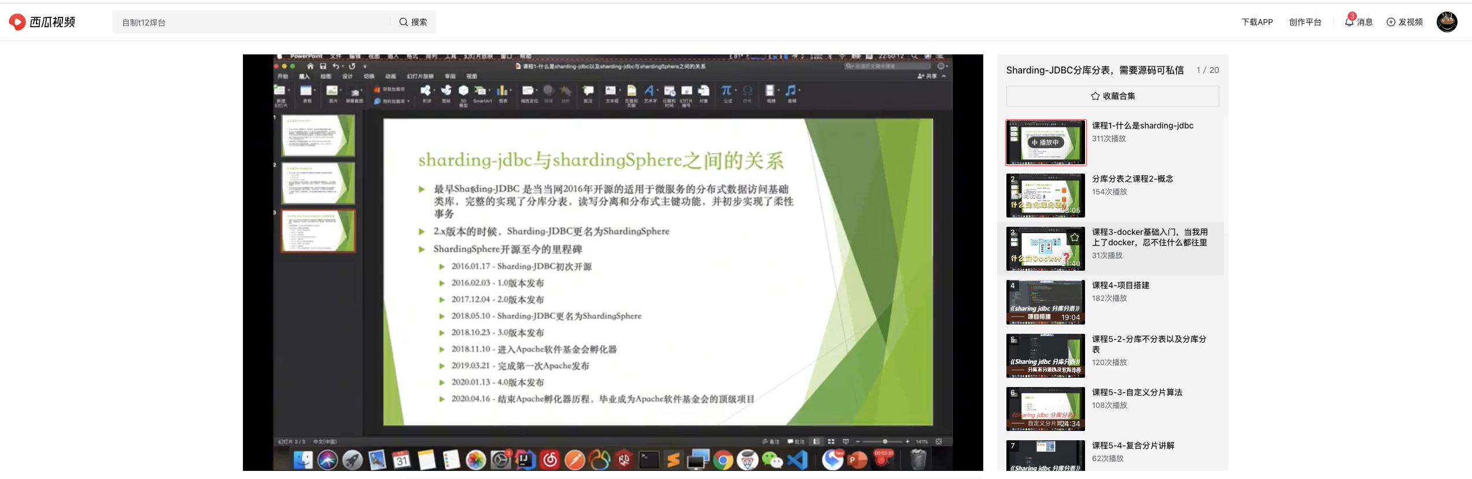Play the thumbnail for 分库分表之课程2-概念

coord(1046,196)
